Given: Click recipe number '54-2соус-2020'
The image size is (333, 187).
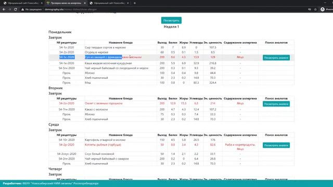Looking at the screenshot, I should coord(67,154).
